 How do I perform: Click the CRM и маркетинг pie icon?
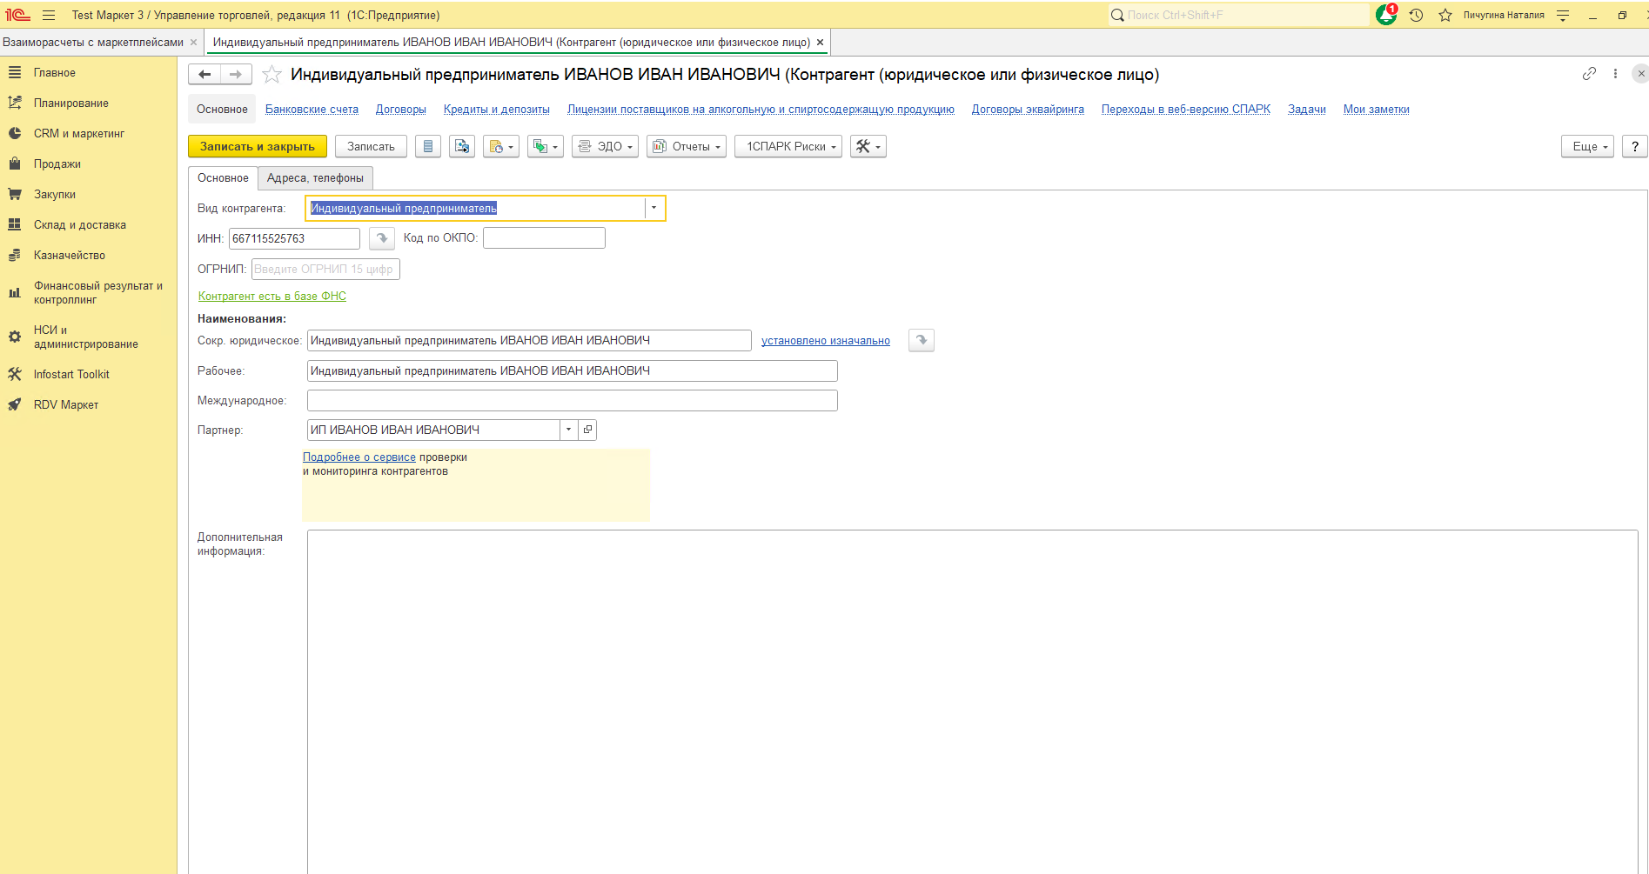coord(15,133)
